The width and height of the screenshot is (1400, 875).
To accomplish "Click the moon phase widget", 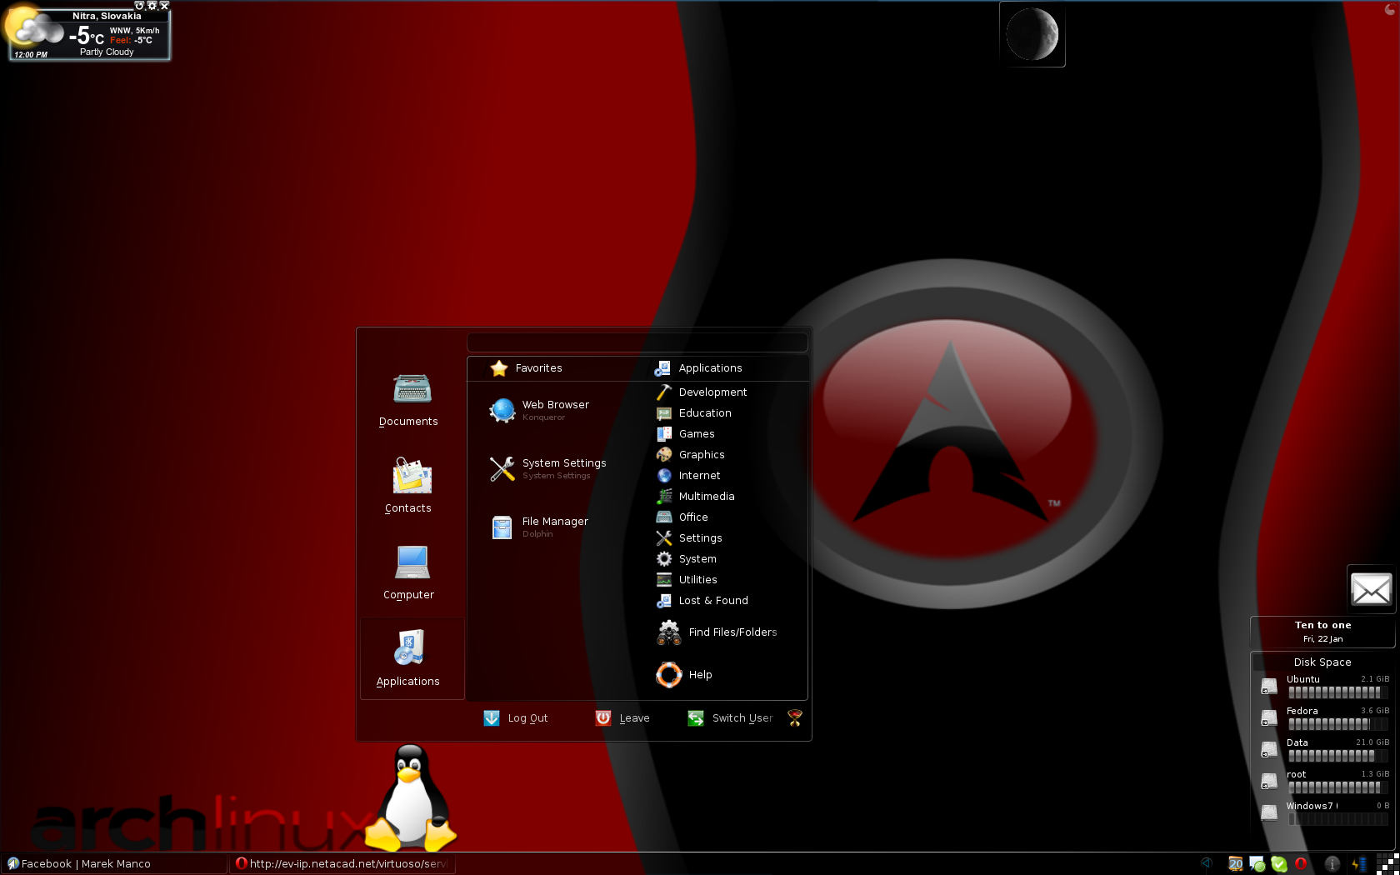I will (1032, 34).
